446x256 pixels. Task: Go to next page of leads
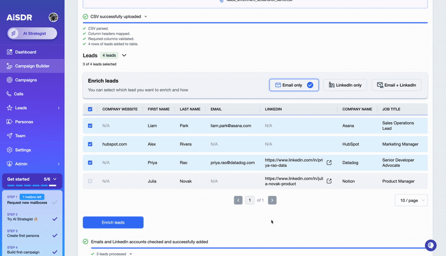pos(272,200)
